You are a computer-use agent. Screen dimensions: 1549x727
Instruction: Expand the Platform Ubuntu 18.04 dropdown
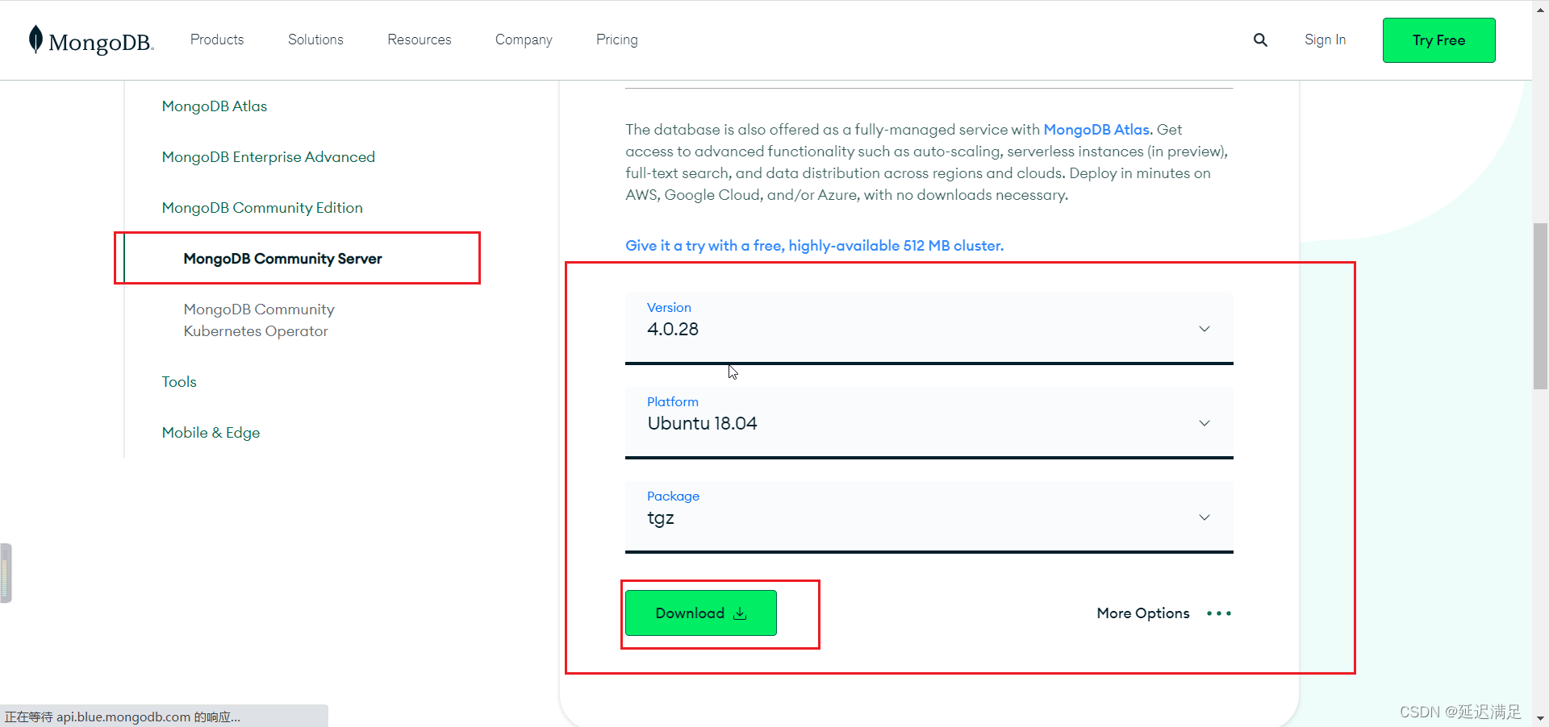pyautogui.click(x=929, y=423)
